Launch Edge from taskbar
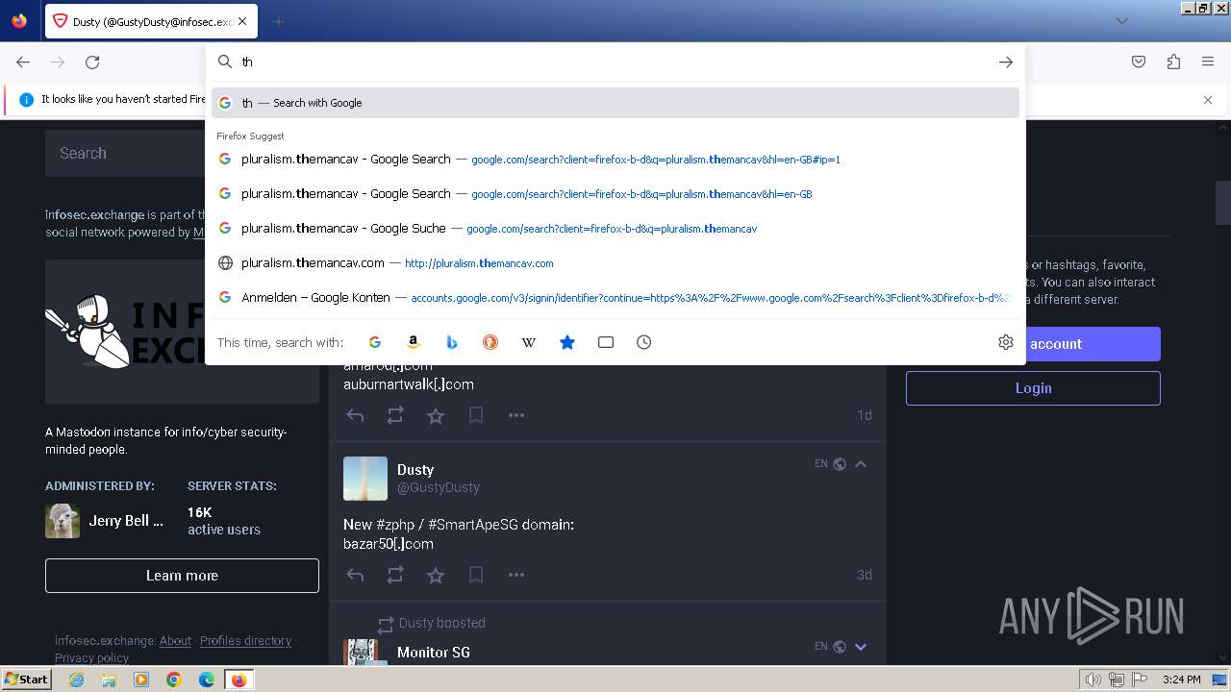Viewport: 1231px width, 692px height. pyautogui.click(x=207, y=680)
